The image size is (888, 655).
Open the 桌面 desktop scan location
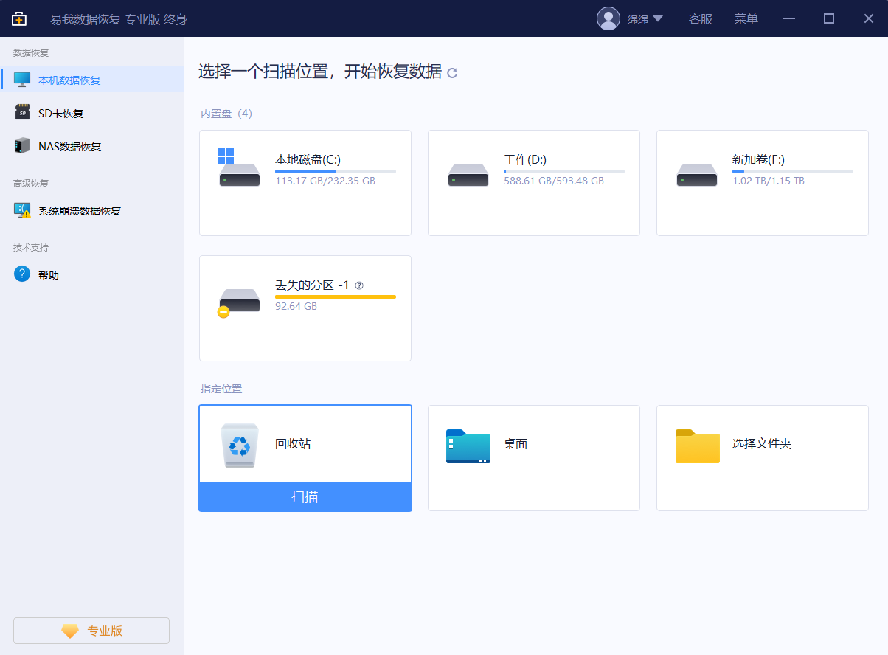(533, 458)
